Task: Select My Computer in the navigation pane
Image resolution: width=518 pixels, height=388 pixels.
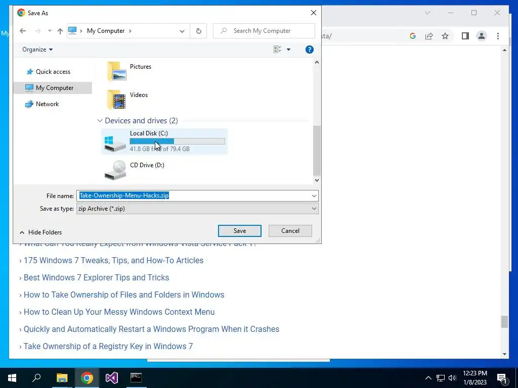Action: click(53, 88)
